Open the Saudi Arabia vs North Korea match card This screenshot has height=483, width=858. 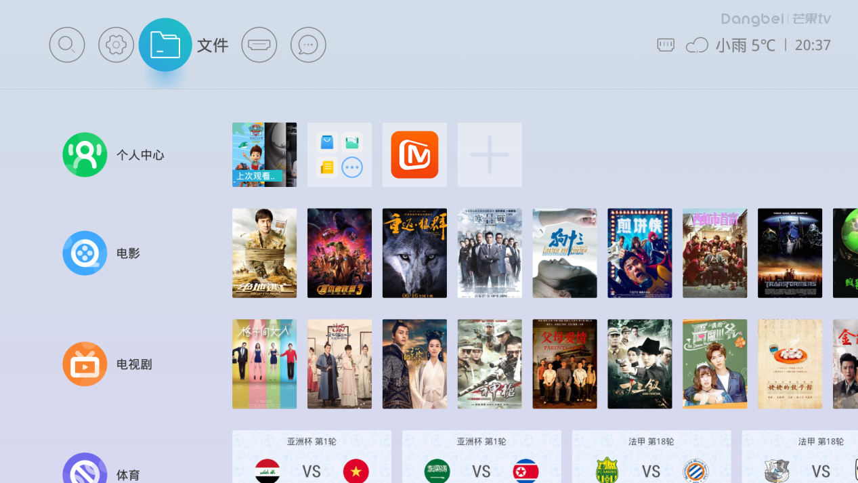[481, 457]
